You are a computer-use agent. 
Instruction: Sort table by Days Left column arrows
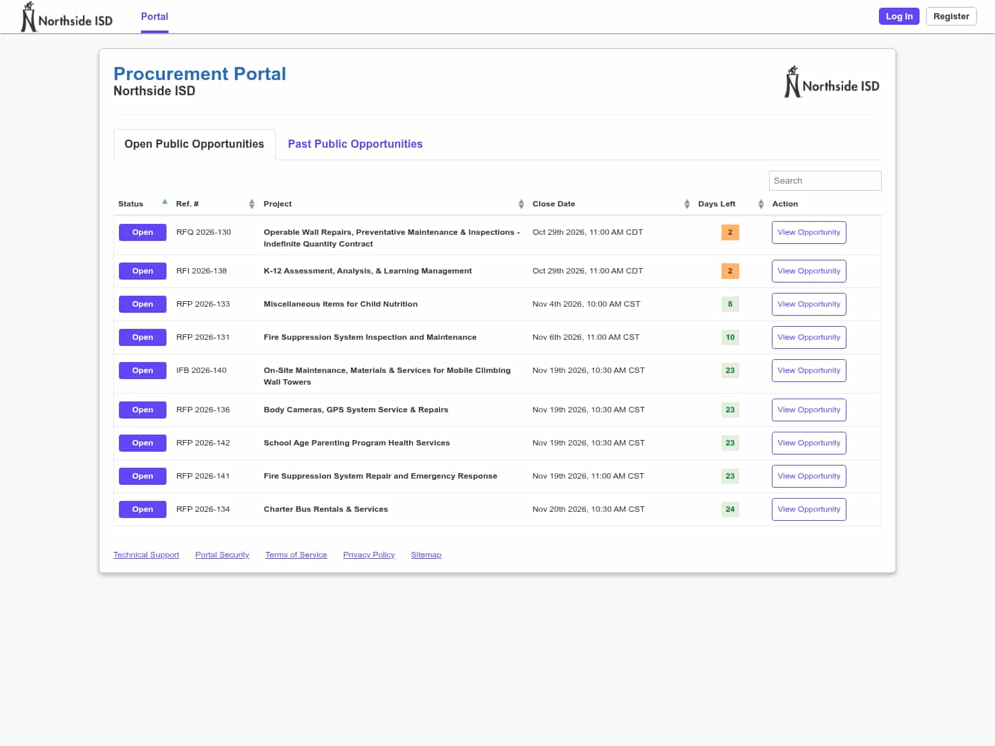(761, 204)
